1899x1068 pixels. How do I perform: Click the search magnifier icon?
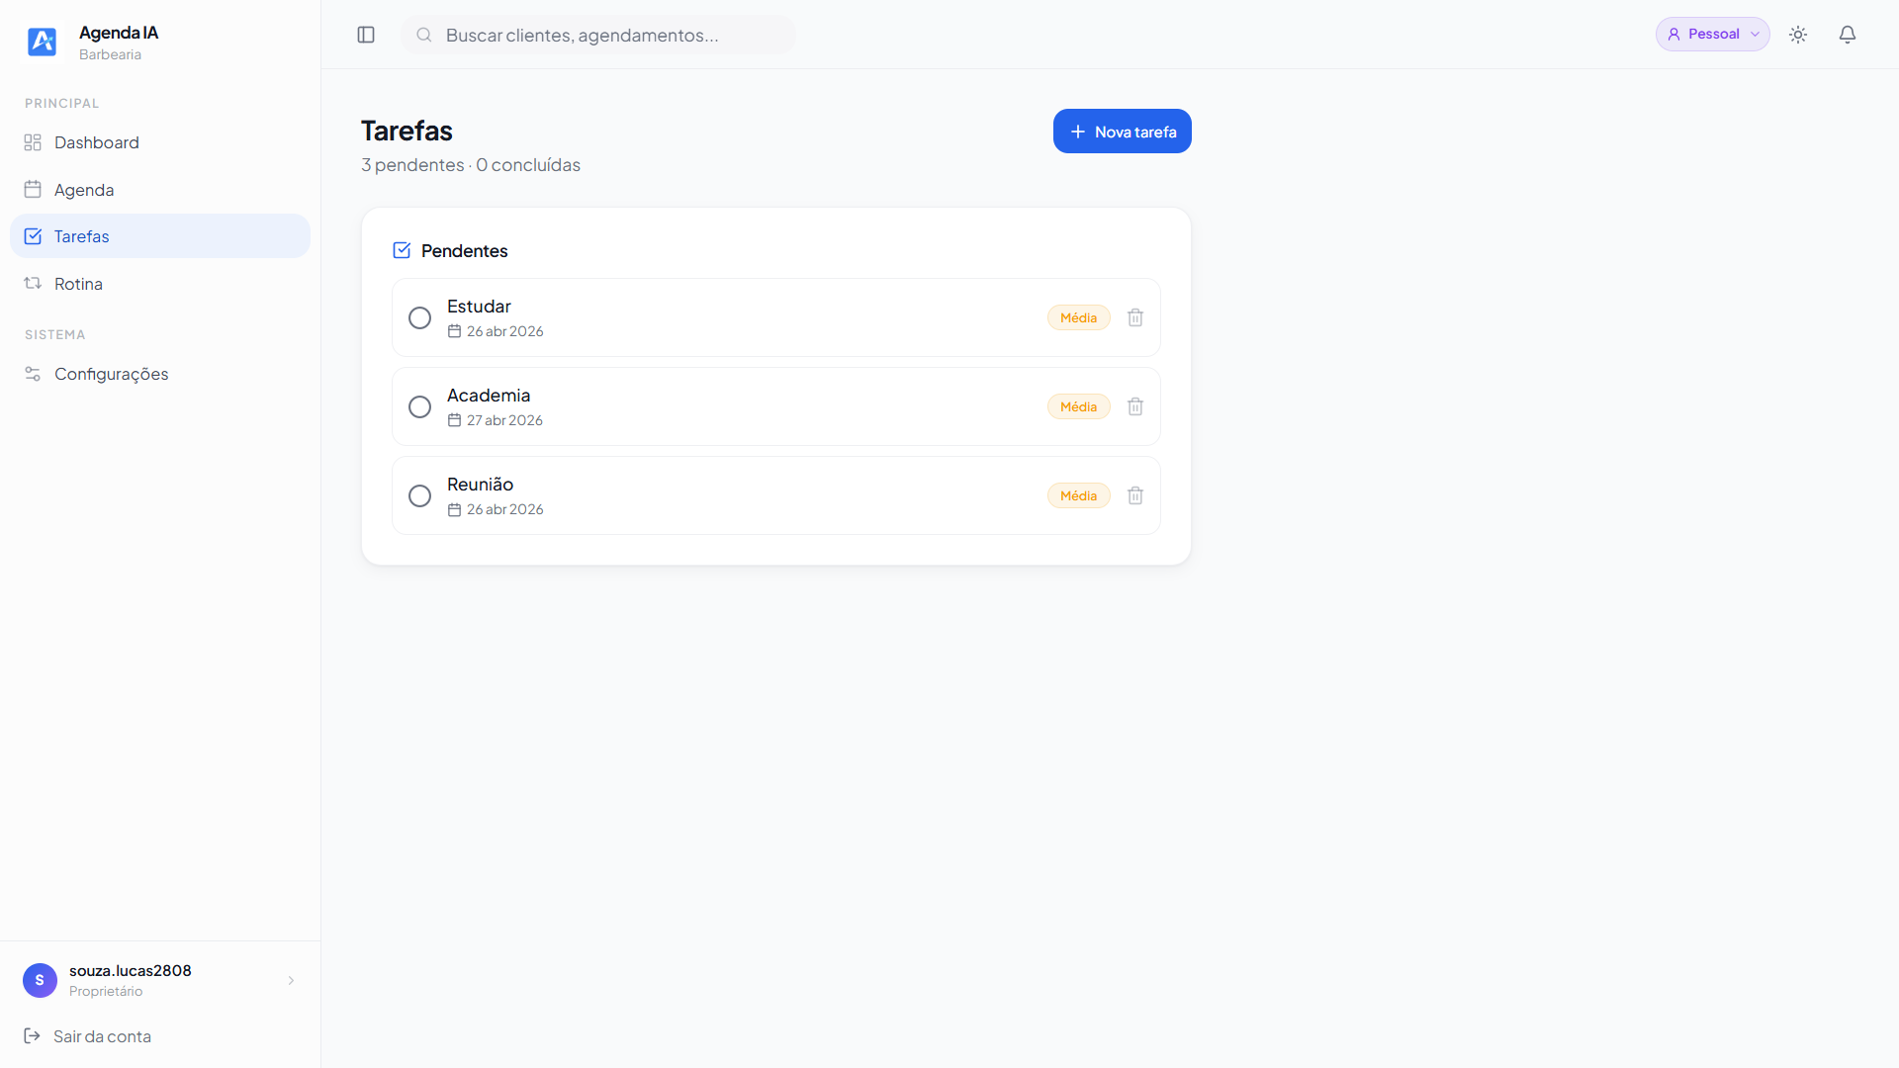pos(424,35)
